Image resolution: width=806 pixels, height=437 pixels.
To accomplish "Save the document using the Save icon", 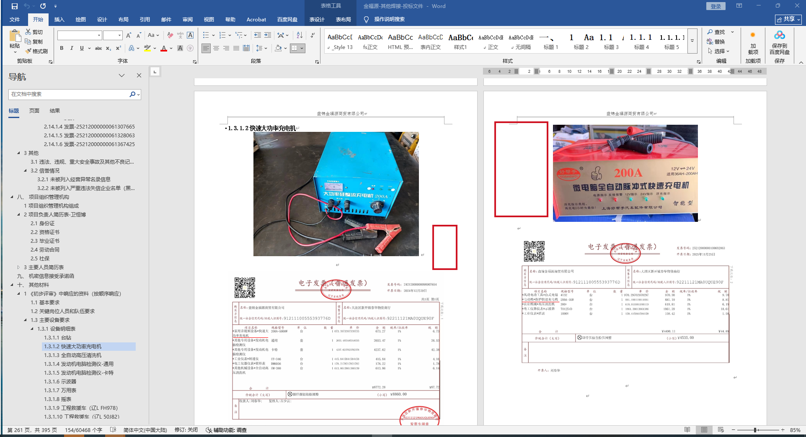I will (14, 6).
